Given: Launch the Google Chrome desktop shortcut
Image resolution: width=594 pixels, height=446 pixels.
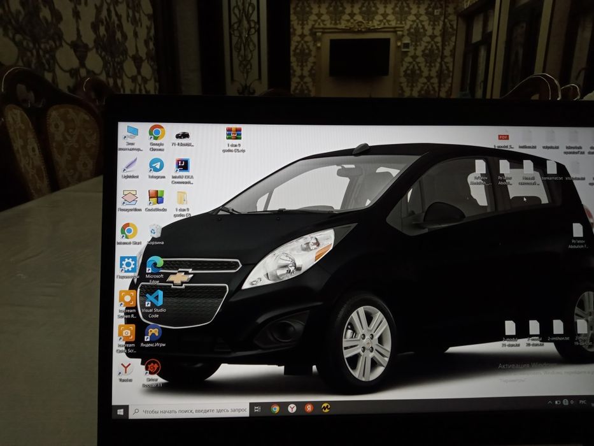Looking at the screenshot, I should tap(157, 138).
